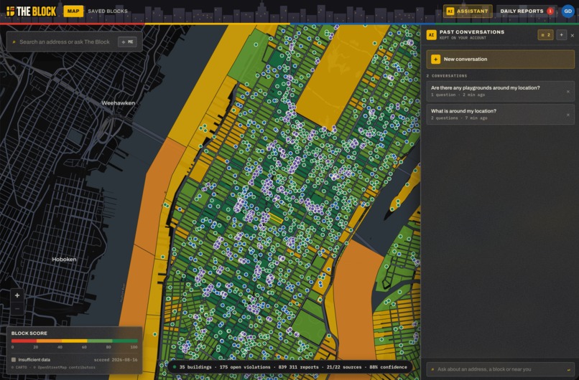Locate me with the ME button

(x=127, y=42)
